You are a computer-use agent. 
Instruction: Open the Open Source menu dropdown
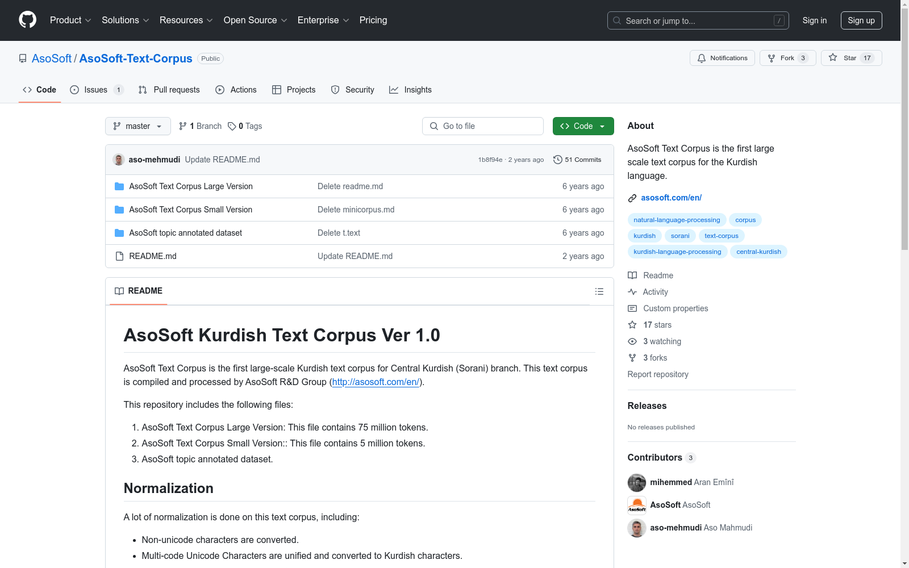(x=256, y=20)
